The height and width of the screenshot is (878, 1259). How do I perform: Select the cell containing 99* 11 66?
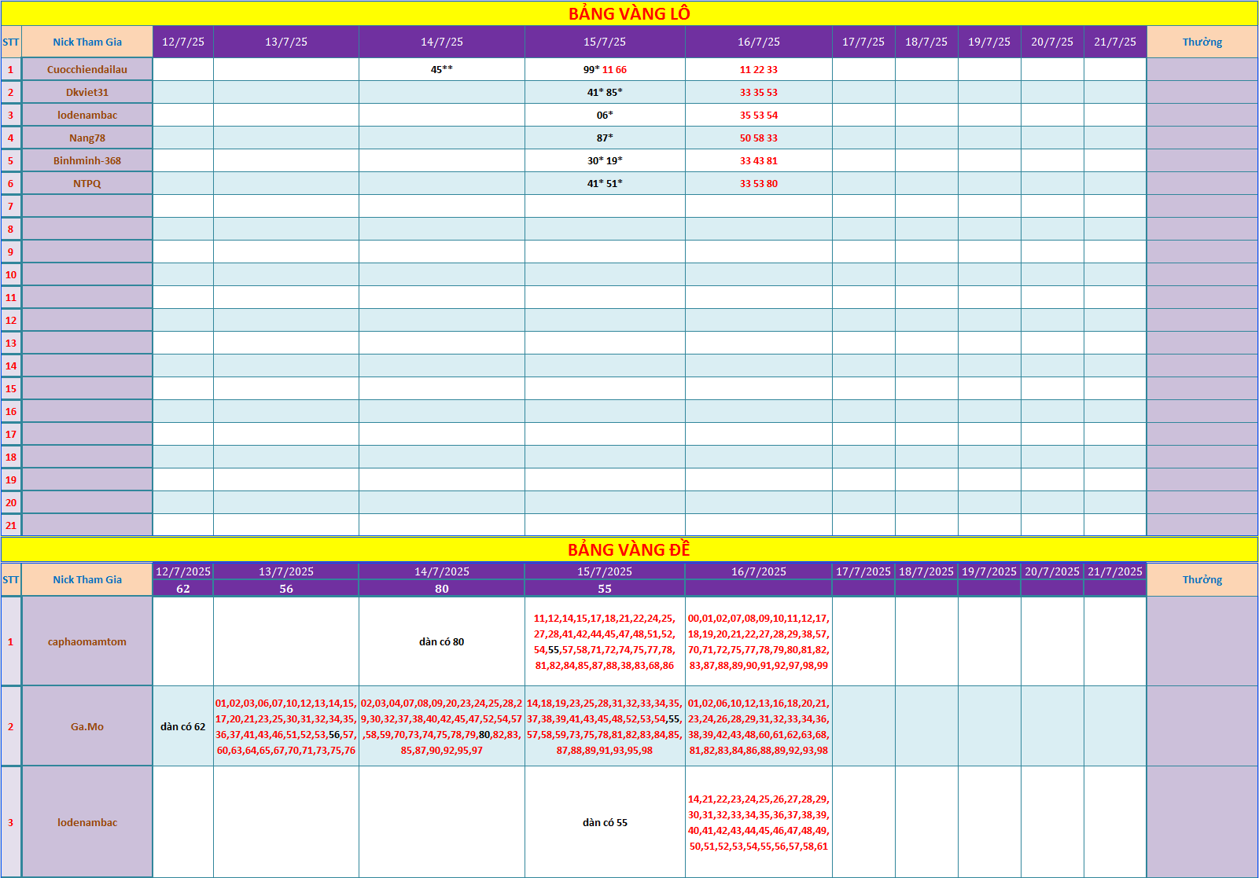[605, 69]
